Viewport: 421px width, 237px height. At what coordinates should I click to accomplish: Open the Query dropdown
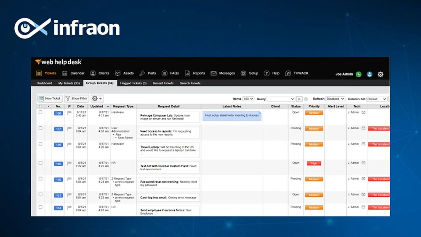(281, 99)
